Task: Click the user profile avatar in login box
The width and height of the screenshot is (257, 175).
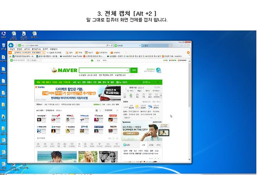Action: pos(126,88)
